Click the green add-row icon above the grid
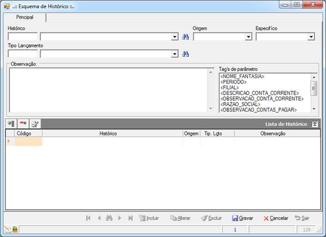 [x=11, y=123]
